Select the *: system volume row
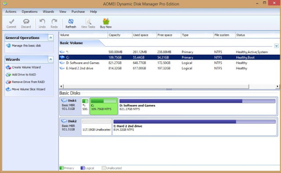This screenshot has height=173, width=281. tap(169, 52)
